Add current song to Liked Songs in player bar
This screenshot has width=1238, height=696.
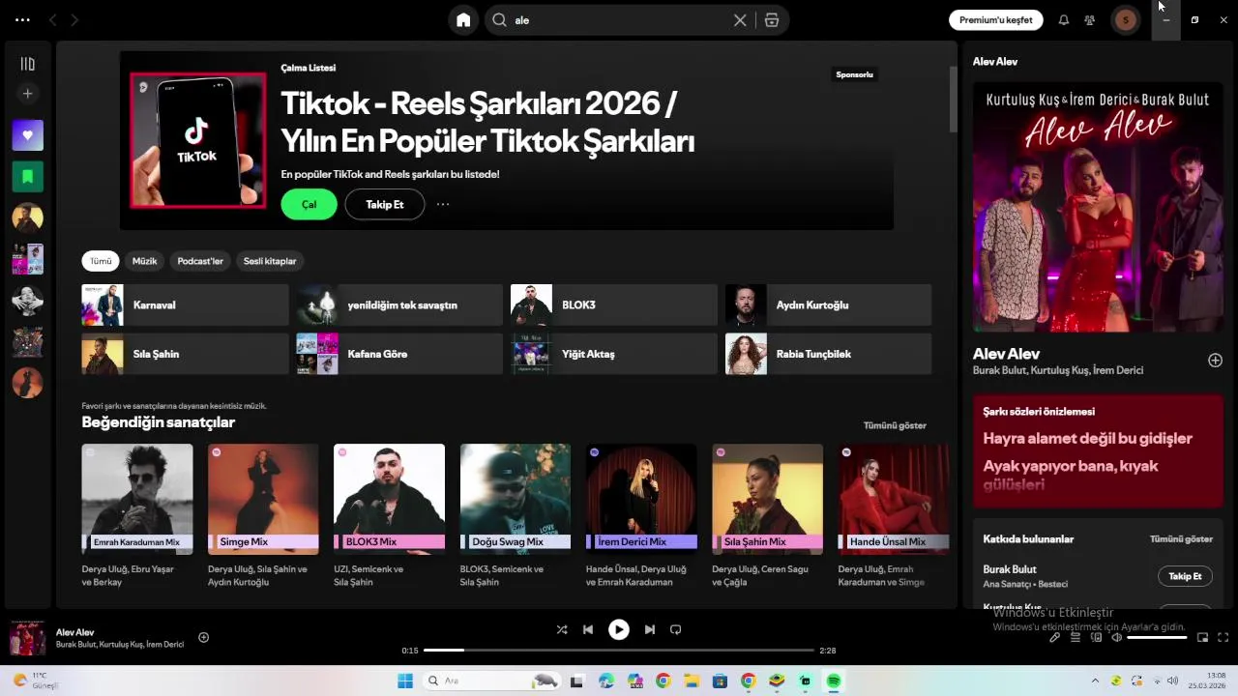point(203,637)
